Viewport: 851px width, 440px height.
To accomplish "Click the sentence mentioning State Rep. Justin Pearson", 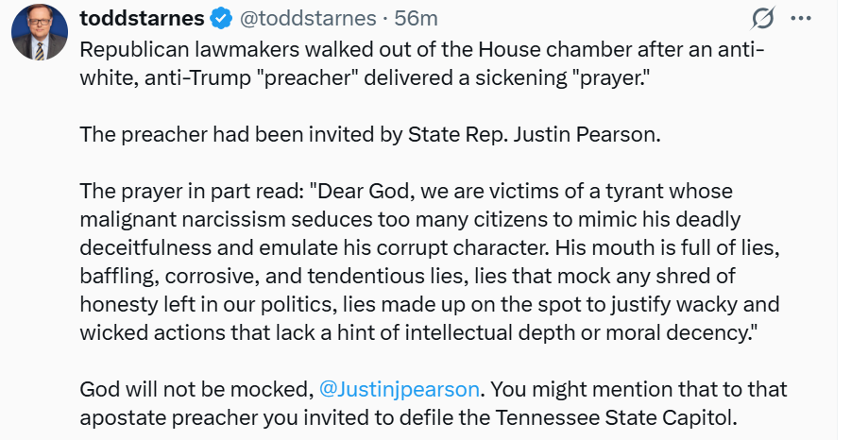I will (369, 134).
